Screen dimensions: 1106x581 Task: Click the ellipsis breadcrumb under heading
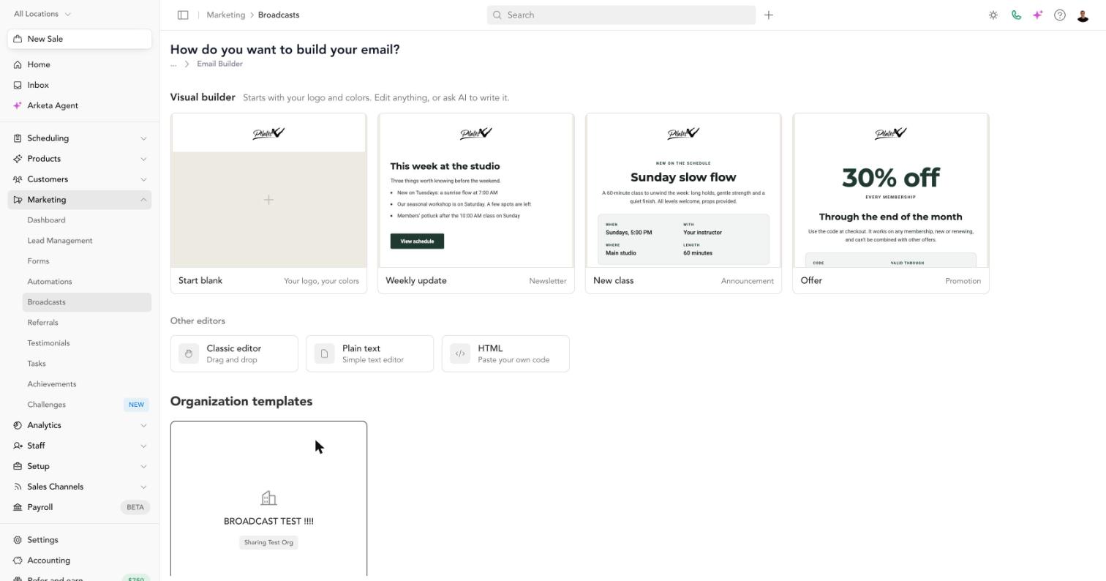pyautogui.click(x=173, y=64)
